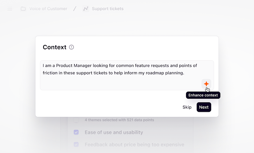
Task: Uncheck Ease of use and usability
Action: [76, 132]
